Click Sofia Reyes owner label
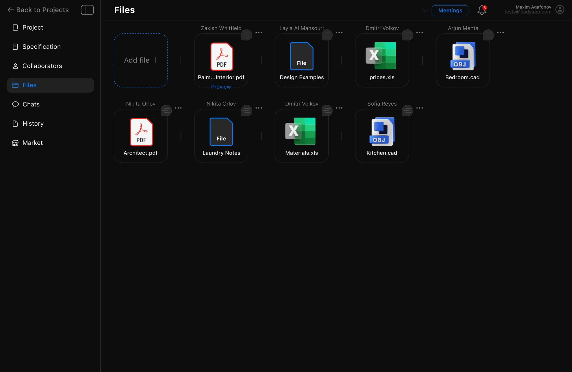572x372 pixels. pyautogui.click(x=382, y=104)
